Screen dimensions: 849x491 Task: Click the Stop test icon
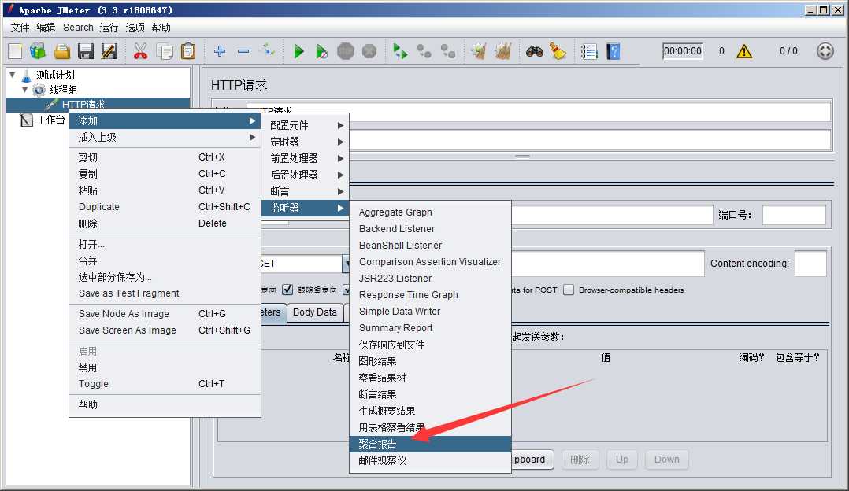(x=346, y=51)
